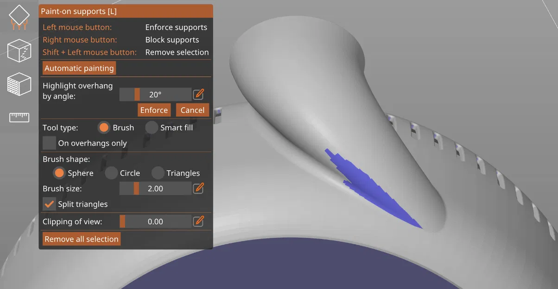Click the 'Enforce supports' text

click(176, 27)
